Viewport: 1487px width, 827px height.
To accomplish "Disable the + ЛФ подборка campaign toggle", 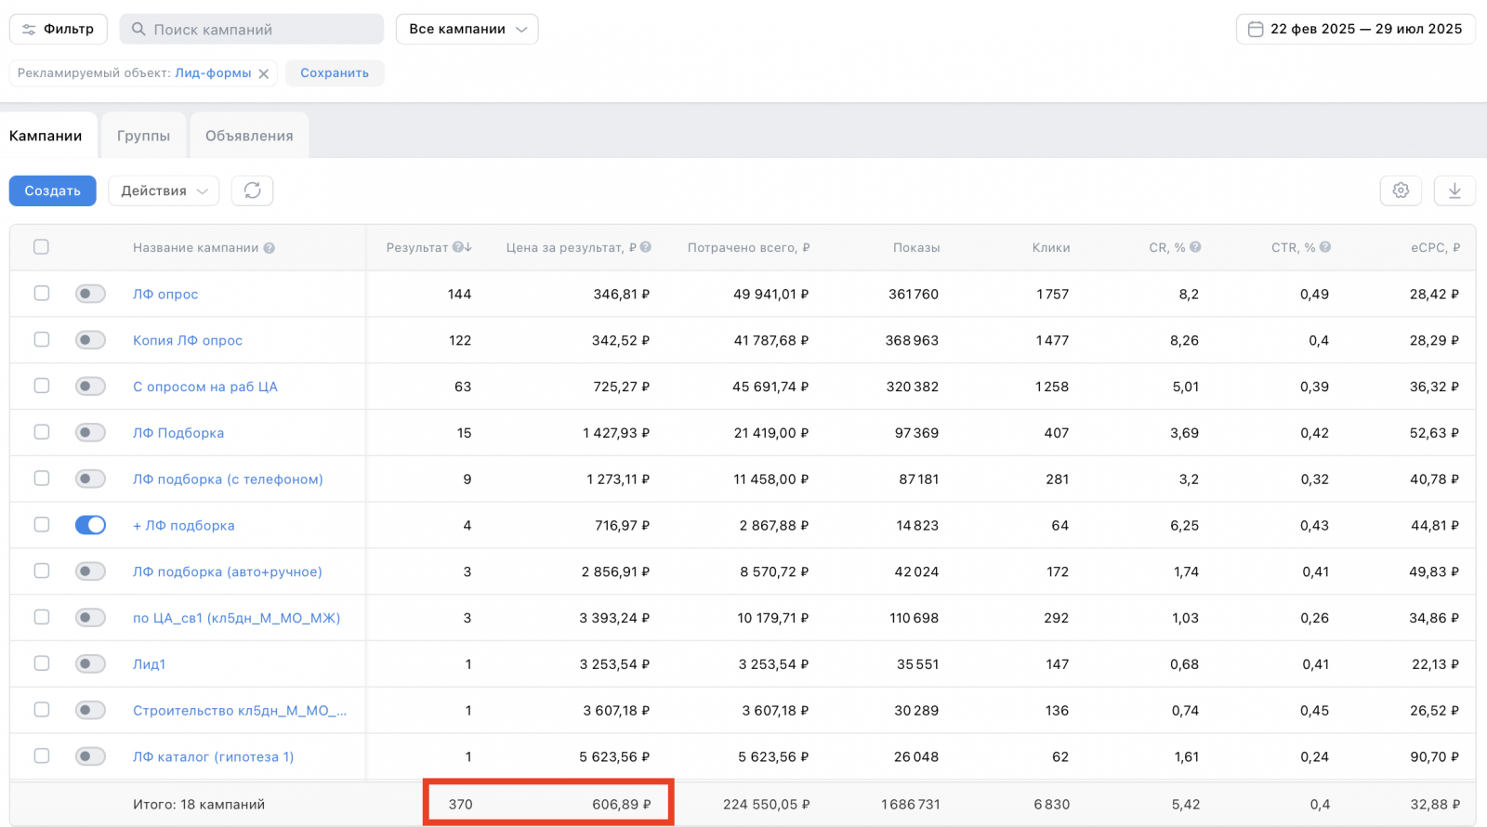I will (x=90, y=525).
